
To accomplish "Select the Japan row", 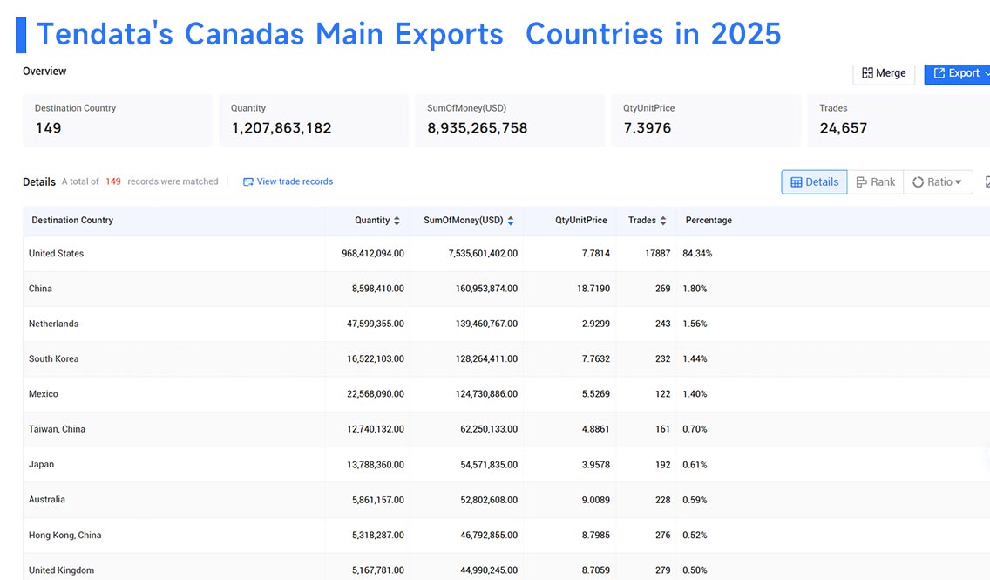I will coord(506,464).
